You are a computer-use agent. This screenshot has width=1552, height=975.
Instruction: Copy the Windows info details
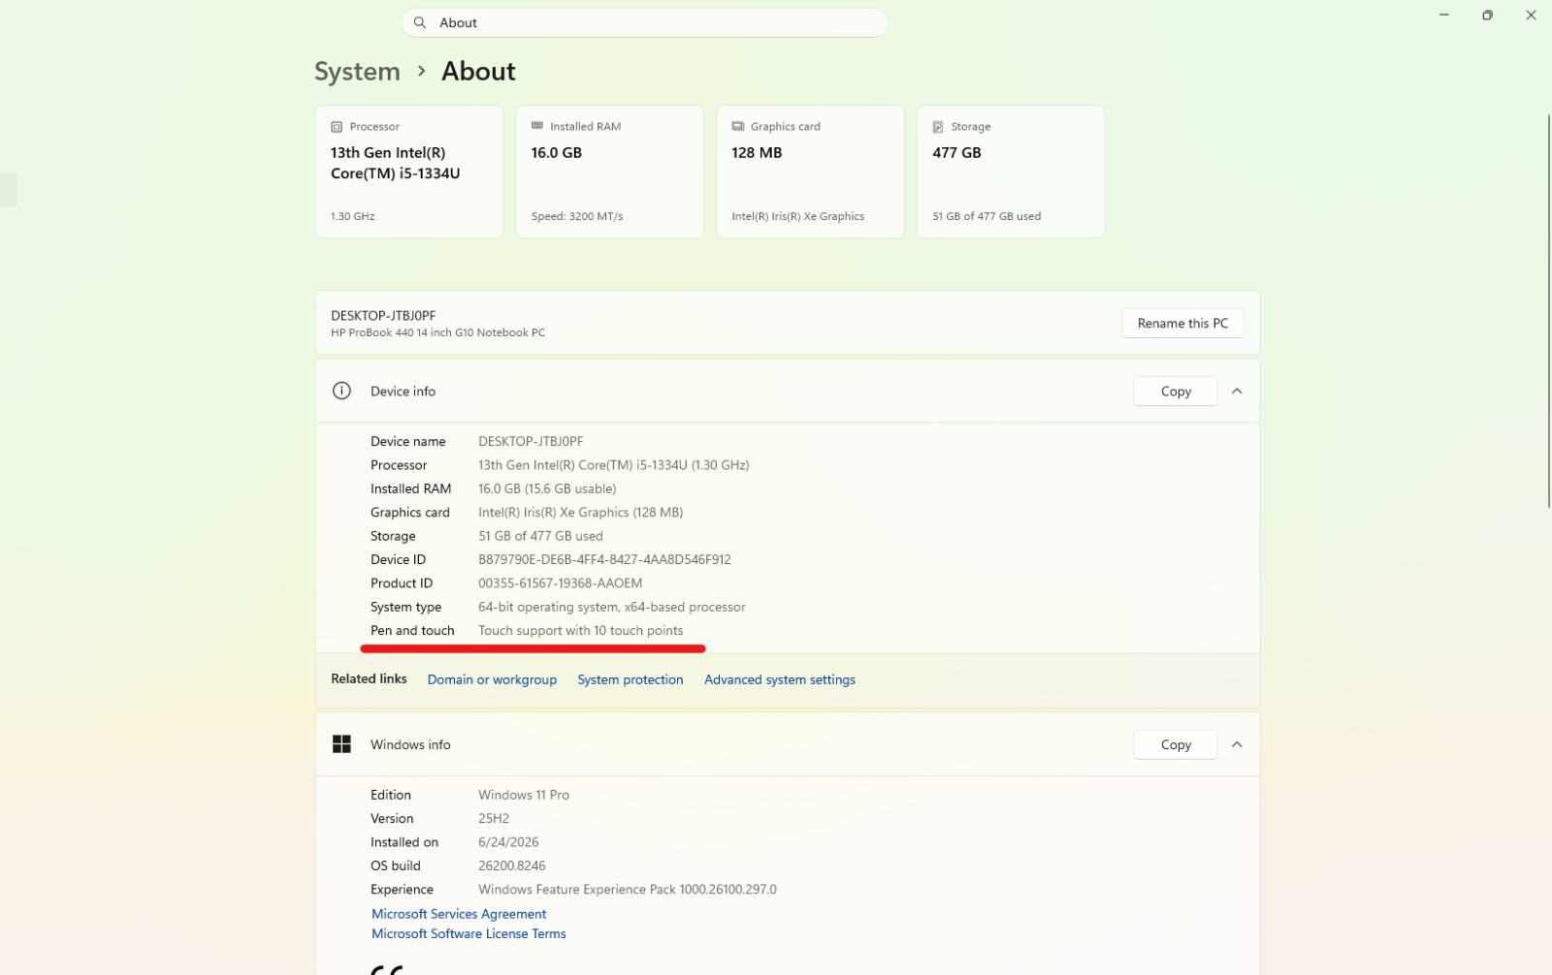tap(1176, 744)
